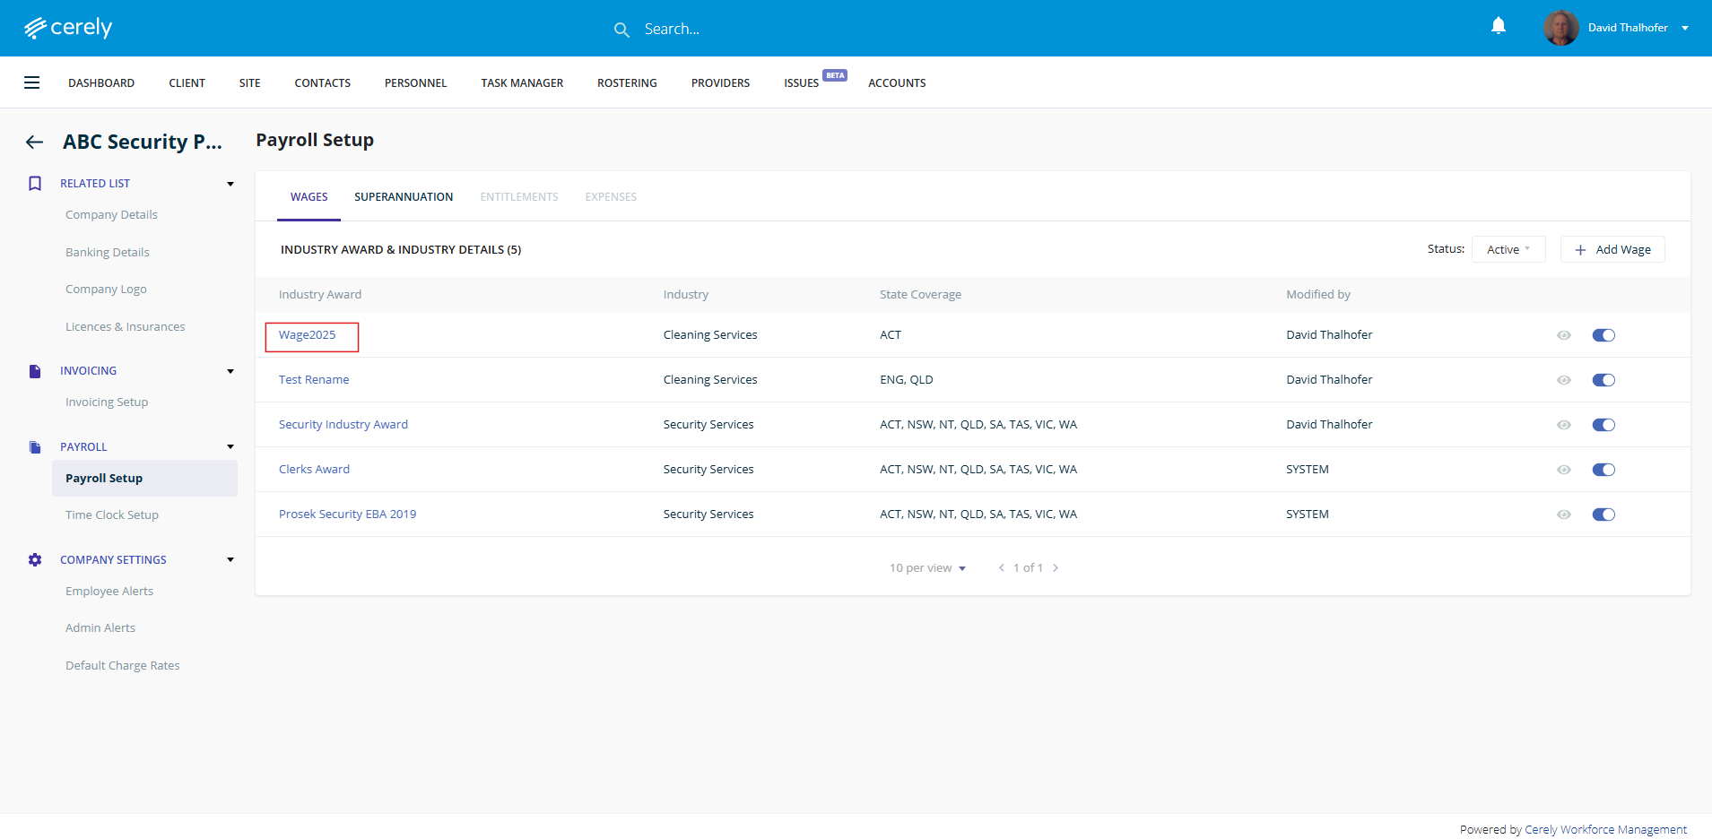Open the Rostering menu item

click(x=627, y=82)
